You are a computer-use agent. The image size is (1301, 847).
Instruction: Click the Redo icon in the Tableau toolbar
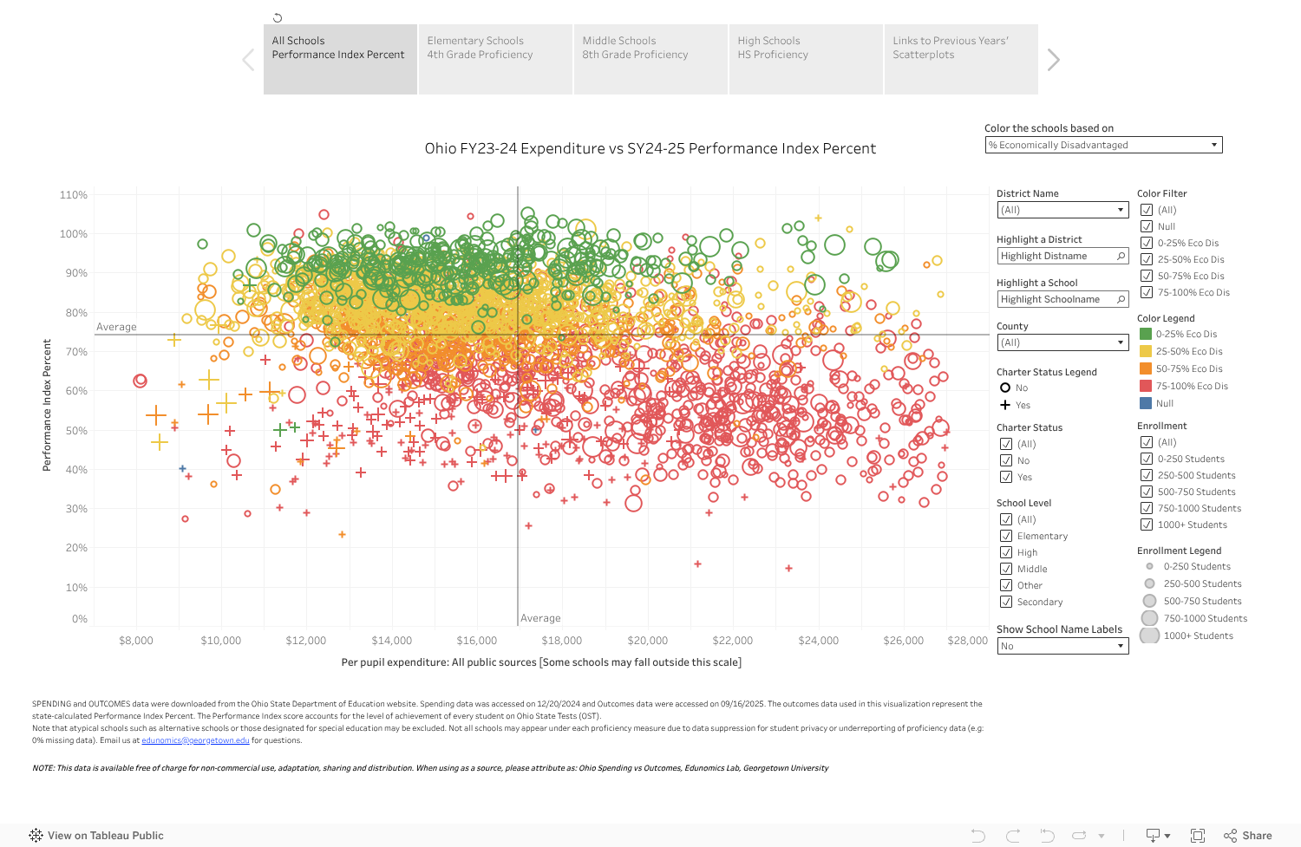coord(1013,835)
